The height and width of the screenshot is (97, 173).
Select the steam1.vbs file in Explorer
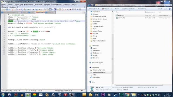coord(121,18)
